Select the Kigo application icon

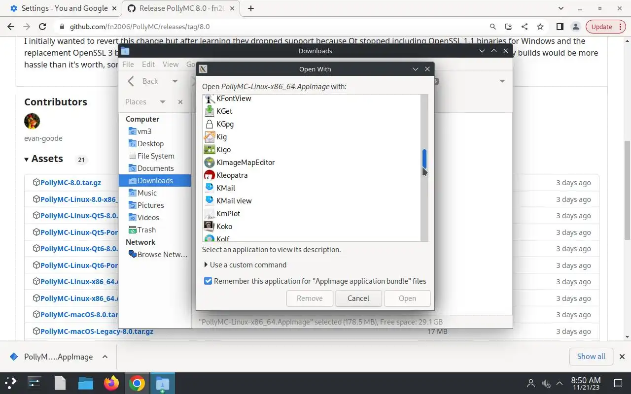coord(209,150)
